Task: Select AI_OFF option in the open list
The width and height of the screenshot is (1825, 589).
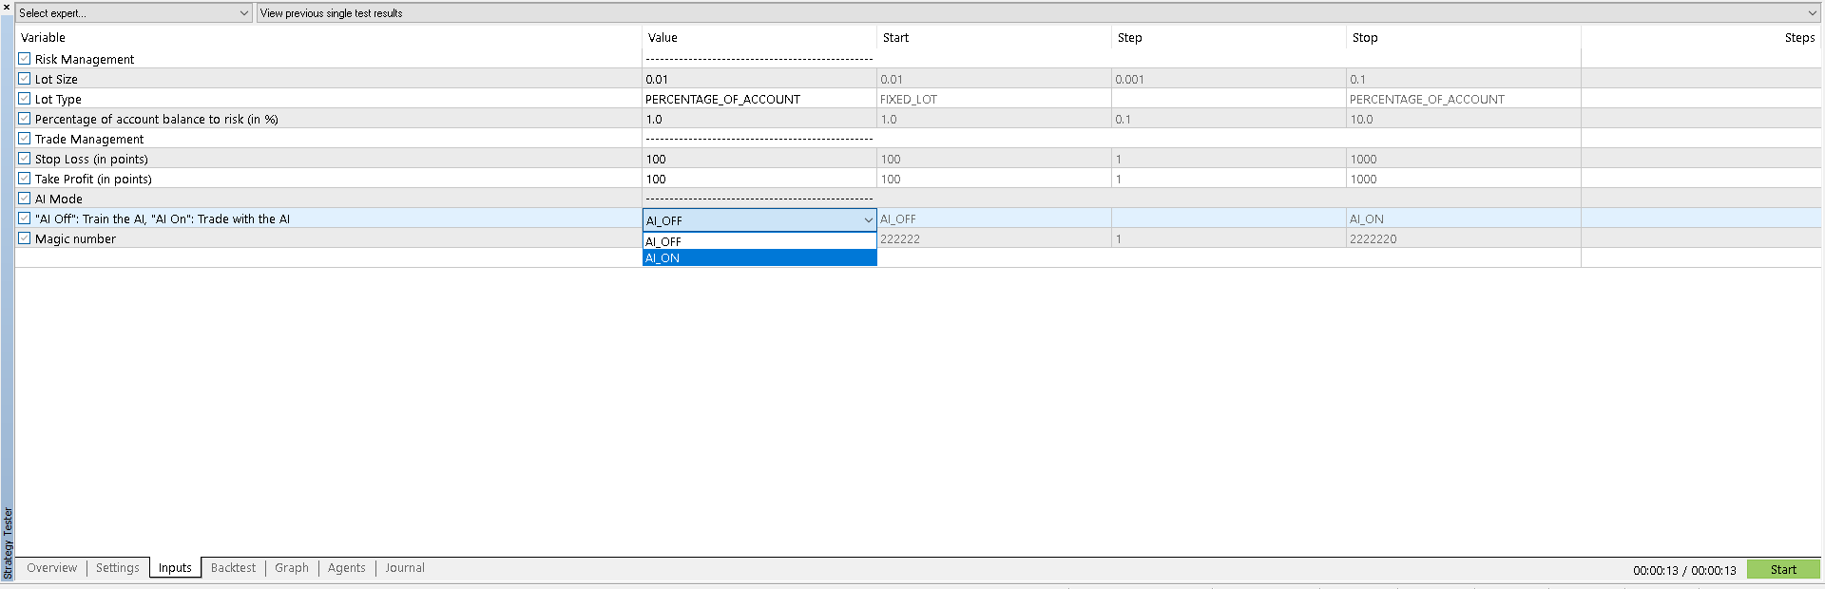Action: [x=759, y=241]
